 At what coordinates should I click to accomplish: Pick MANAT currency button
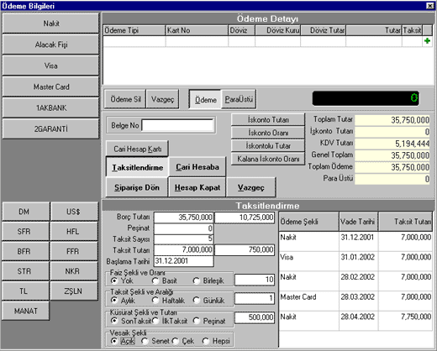26,311
